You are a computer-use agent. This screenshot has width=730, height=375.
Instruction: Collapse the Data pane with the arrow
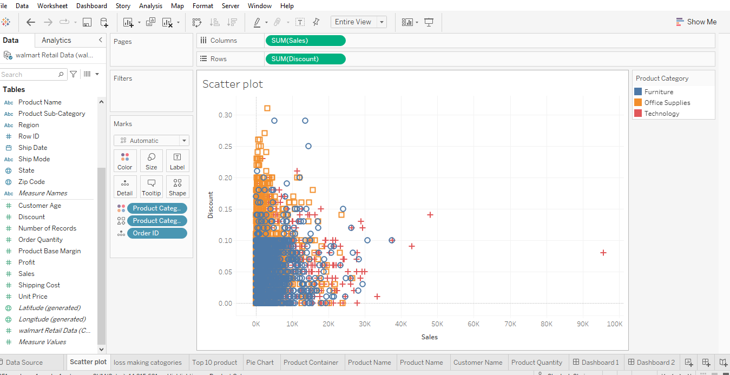[100, 40]
